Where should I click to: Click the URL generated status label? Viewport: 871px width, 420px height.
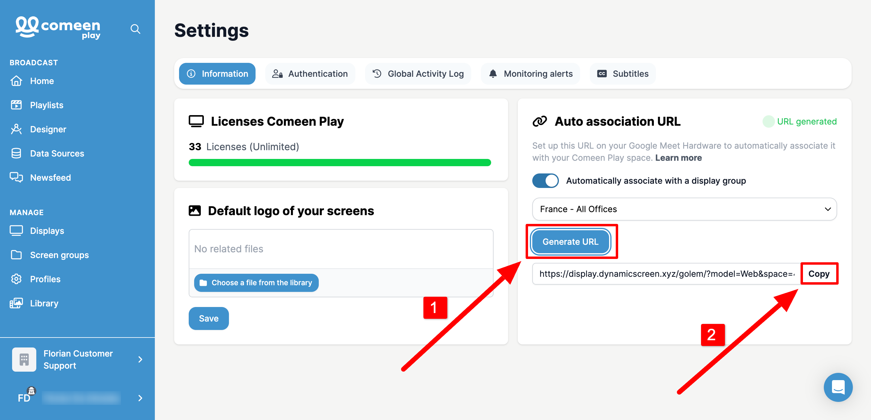[807, 121]
